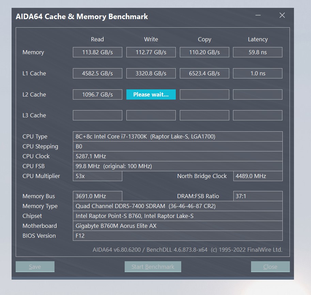Select the CPU FSB value 99.8 MHz
Viewport: 311px width, 295px height.
(177, 166)
